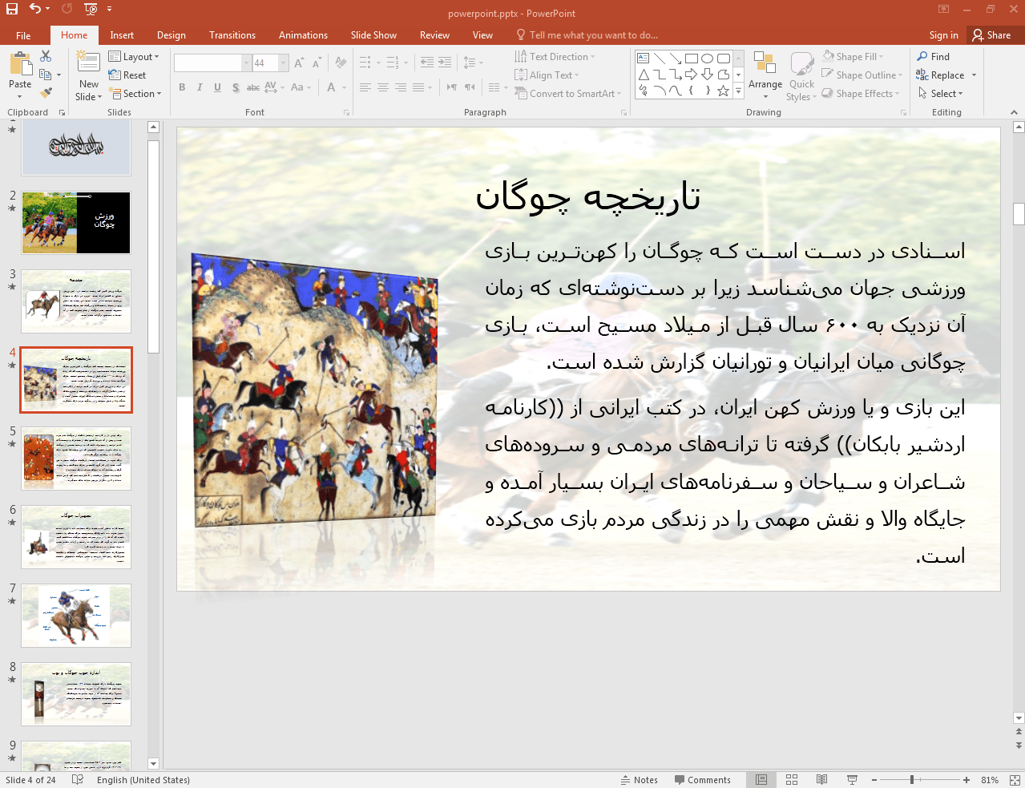Toggle underline formatting

[x=217, y=87]
